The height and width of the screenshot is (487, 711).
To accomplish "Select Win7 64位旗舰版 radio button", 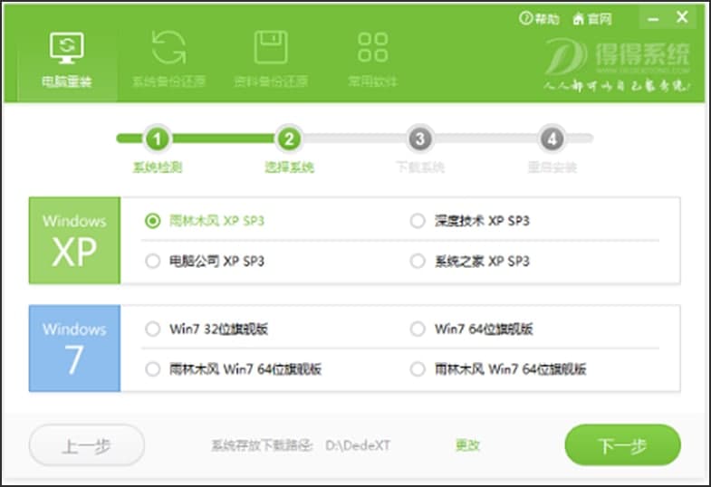I will [418, 329].
